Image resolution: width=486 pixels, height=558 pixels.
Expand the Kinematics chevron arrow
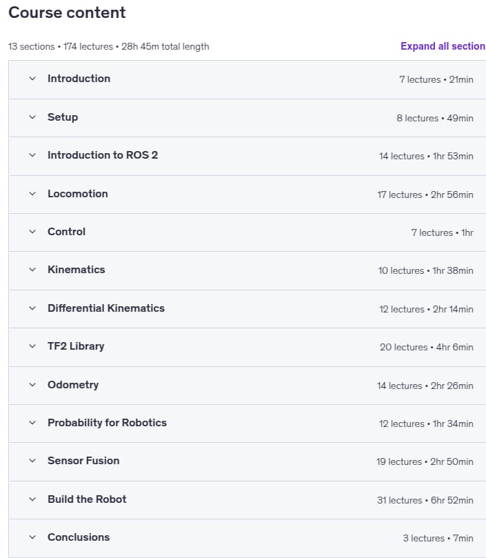click(32, 270)
